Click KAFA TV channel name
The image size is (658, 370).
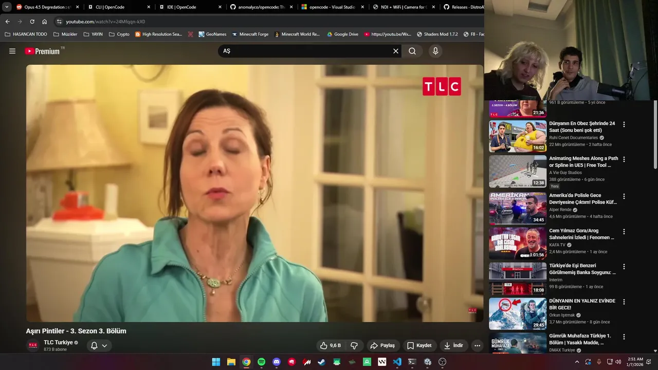tap(557, 245)
